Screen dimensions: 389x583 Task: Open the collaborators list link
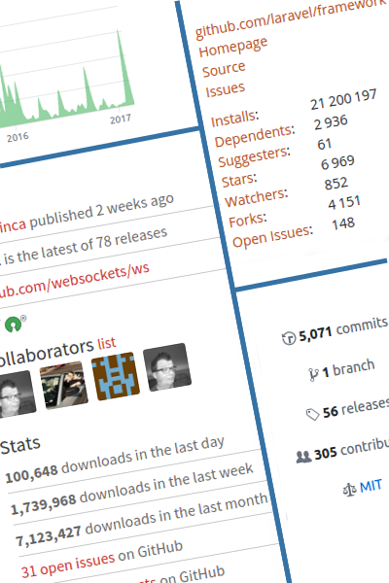click(107, 343)
